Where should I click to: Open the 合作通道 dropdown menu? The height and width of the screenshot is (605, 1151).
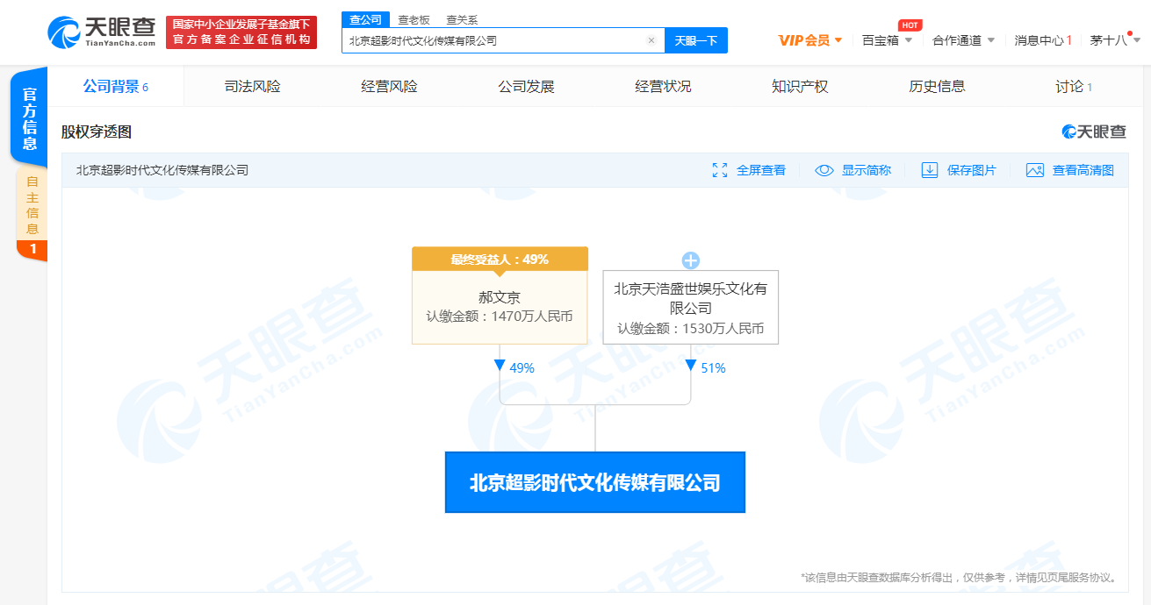(963, 40)
